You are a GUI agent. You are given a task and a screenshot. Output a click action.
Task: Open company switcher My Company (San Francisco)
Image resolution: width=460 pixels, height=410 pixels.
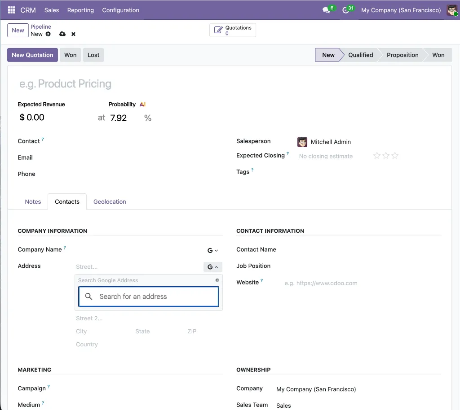pos(401,10)
